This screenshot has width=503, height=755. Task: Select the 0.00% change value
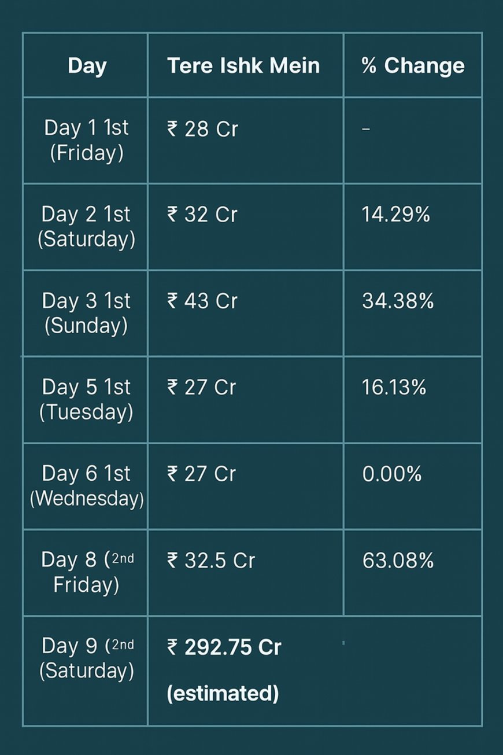tap(392, 474)
